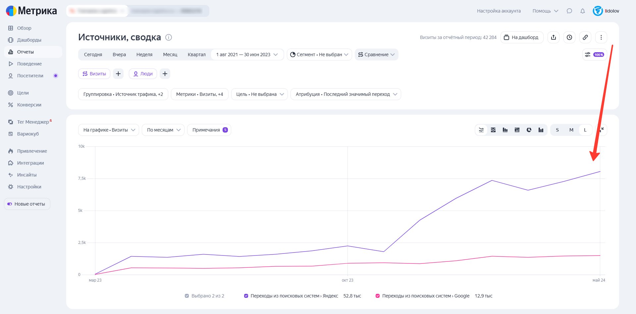Open the Атрибуция dropdown
Image resolution: width=636 pixels, height=314 pixels.
[x=345, y=94]
